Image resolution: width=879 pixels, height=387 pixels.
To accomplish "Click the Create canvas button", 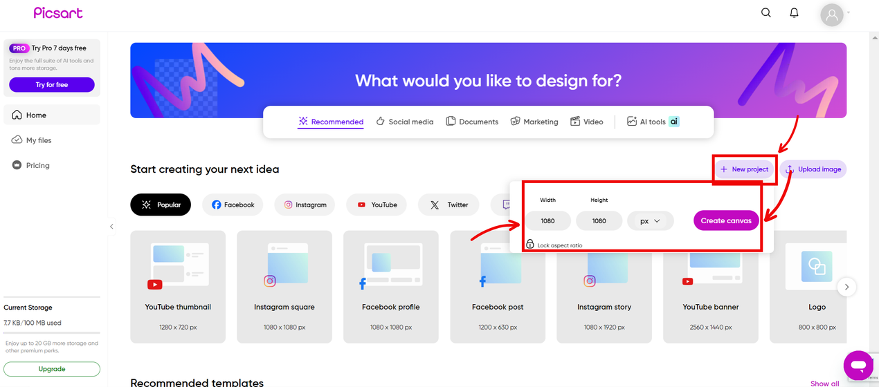I will coord(726,221).
